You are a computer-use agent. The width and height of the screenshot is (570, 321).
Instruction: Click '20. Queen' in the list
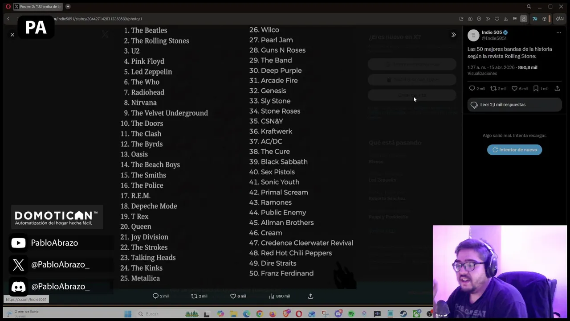point(135,226)
